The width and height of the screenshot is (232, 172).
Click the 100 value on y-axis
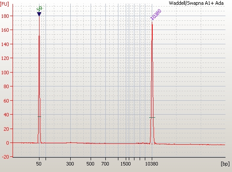5,73
